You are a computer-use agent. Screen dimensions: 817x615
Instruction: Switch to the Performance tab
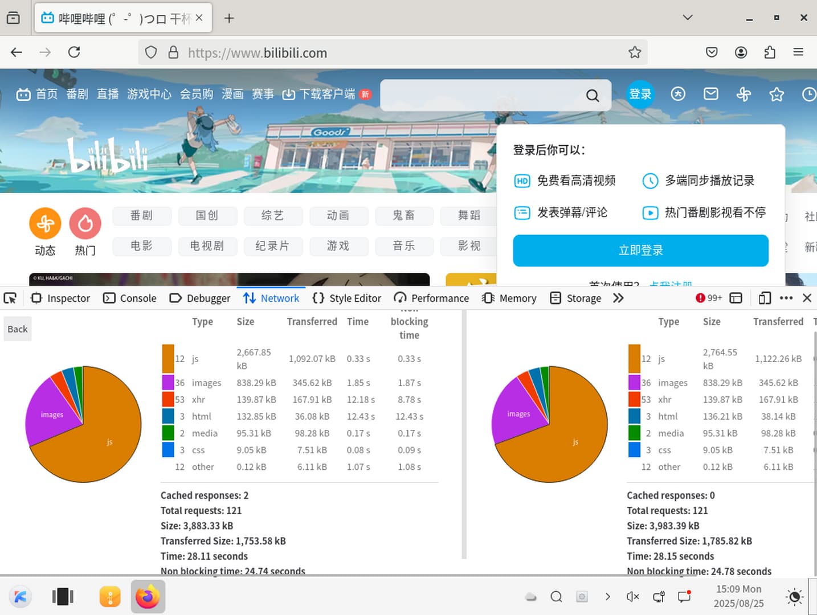tap(431, 298)
